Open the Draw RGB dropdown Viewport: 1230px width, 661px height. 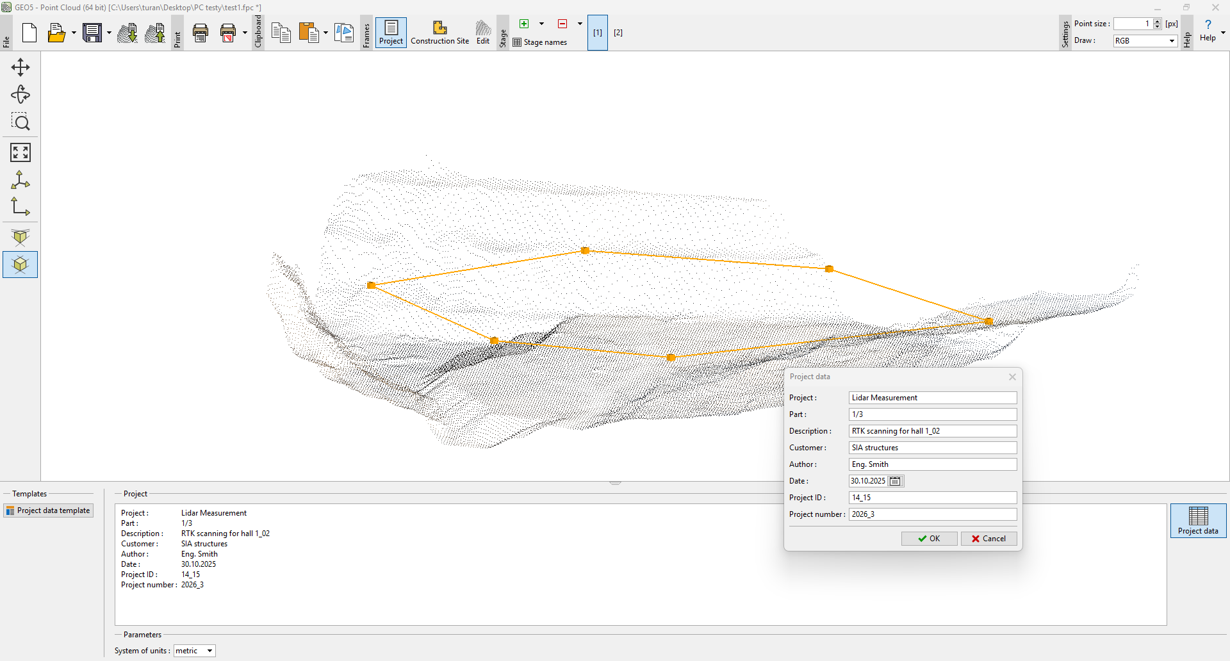tap(1145, 41)
